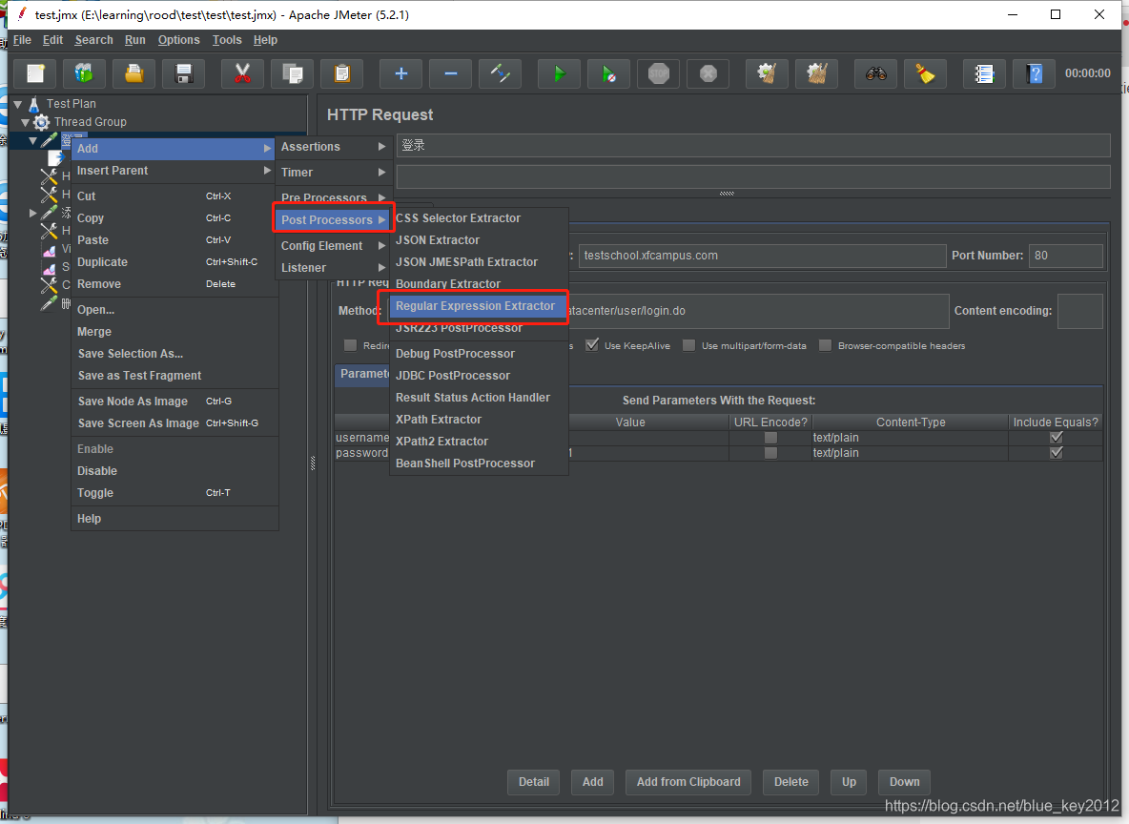Click the Name field containing 登录
The height and width of the screenshot is (824, 1129).
point(753,146)
